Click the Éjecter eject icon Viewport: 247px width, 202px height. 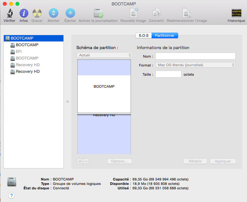(70, 13)
